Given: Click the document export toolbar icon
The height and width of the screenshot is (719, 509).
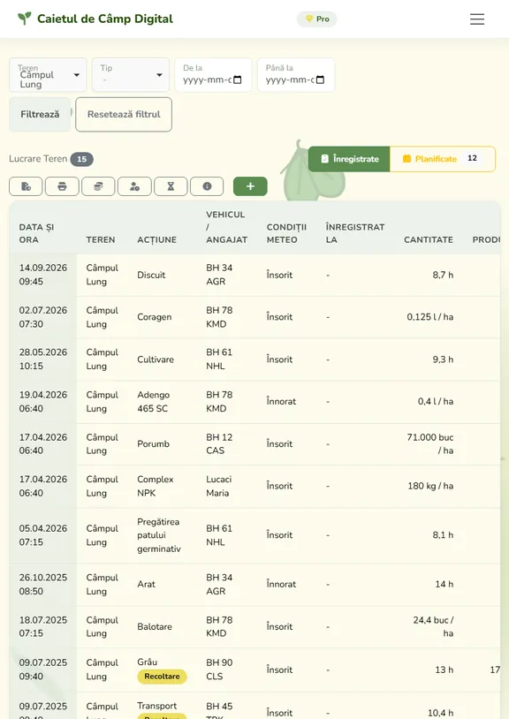Looking at the screenshot, I should [26, 186].
